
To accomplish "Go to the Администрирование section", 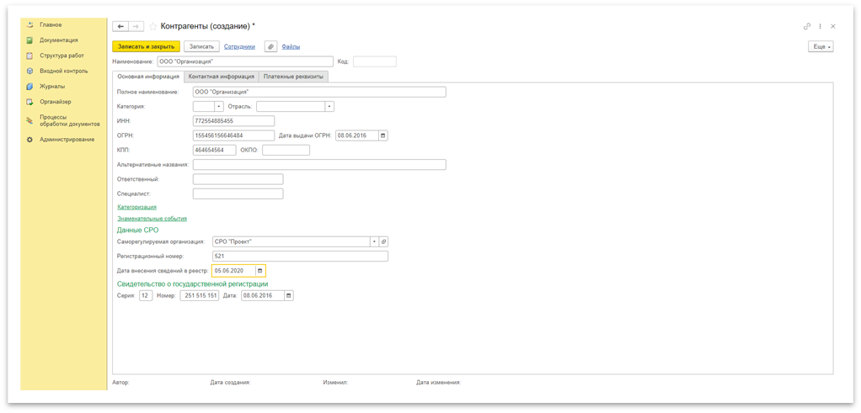I will (67, 139).
